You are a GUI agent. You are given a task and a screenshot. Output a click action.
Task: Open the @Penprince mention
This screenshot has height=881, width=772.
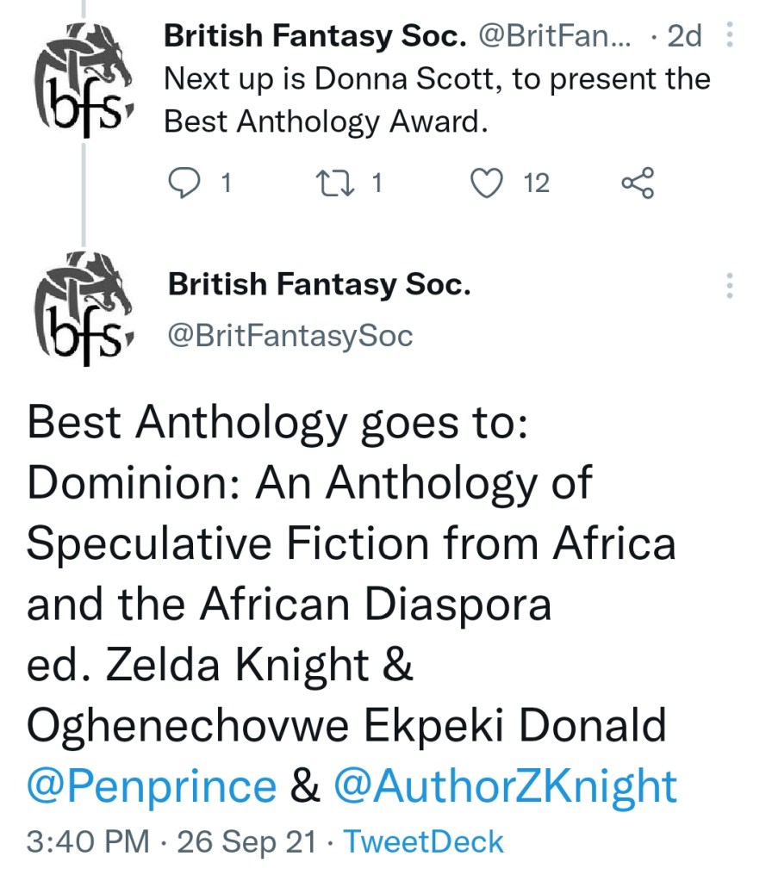[x=152, y=786]
